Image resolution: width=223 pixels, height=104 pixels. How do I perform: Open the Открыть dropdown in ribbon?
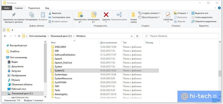click(x=181, y=13)
